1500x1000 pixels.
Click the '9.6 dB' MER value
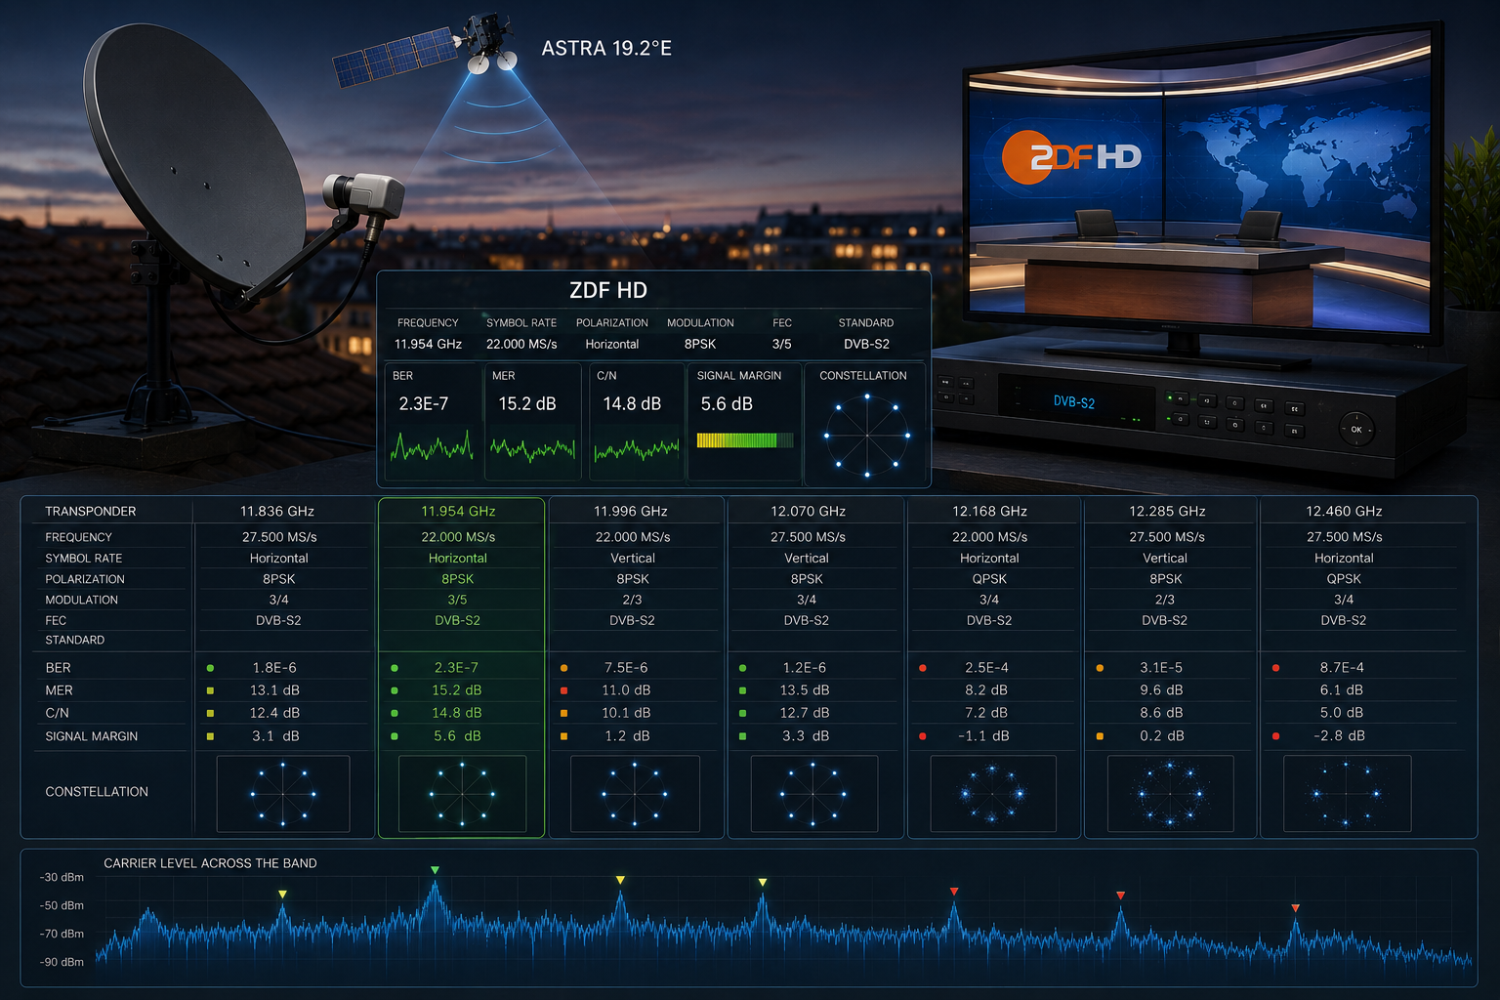pyautogui.click(x=1162, y=690)
